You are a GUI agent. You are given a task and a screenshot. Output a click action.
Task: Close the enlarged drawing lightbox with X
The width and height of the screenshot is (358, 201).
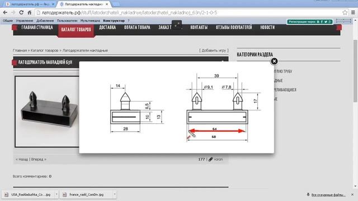point(274,61)
